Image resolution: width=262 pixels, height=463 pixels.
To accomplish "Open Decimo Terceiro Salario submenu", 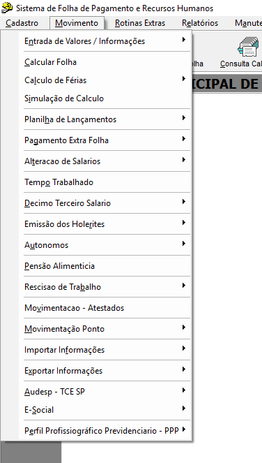I will coord(105,203).
